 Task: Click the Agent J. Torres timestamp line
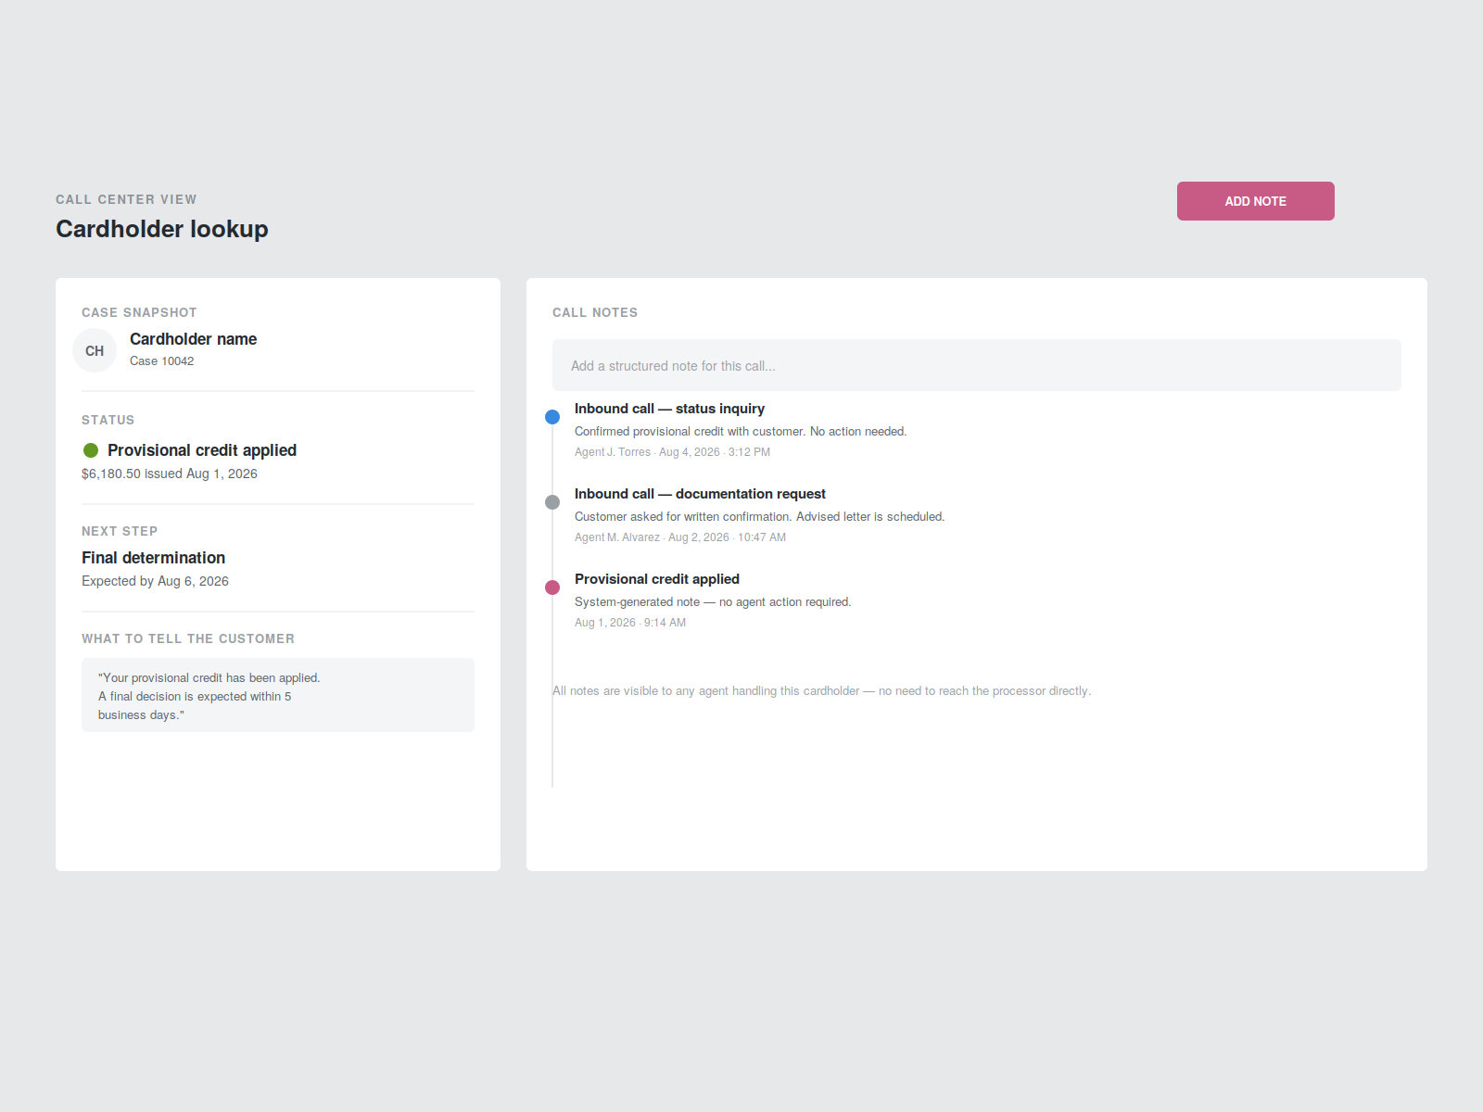pos(672,452)
